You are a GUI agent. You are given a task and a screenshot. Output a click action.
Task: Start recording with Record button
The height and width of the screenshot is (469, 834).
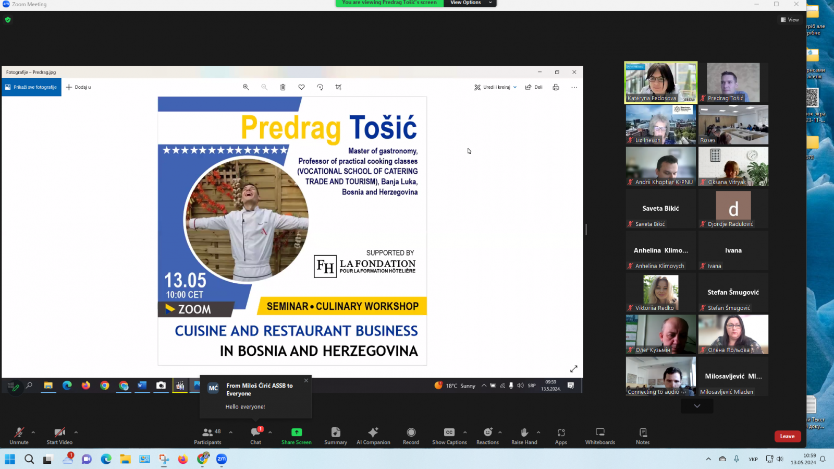point(411,436)
